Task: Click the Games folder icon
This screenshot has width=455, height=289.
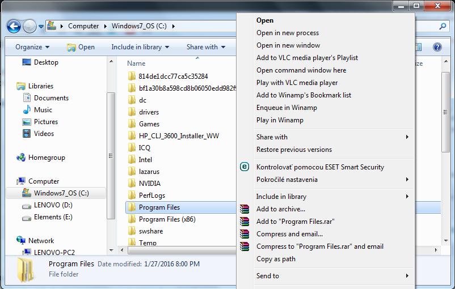Action: tap(132, 124)
